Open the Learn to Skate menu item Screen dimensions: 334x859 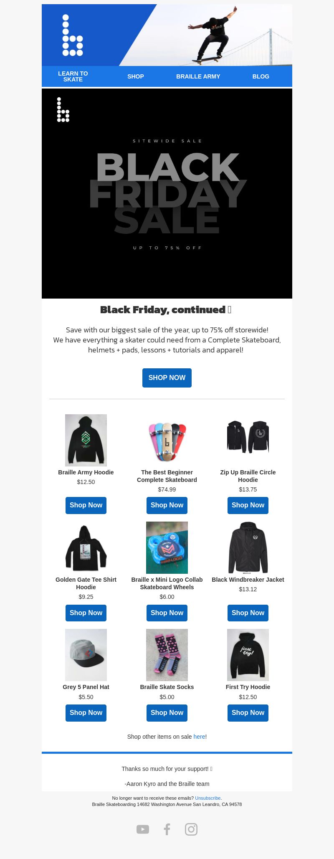pyautogui.click(x=73, y=76)
